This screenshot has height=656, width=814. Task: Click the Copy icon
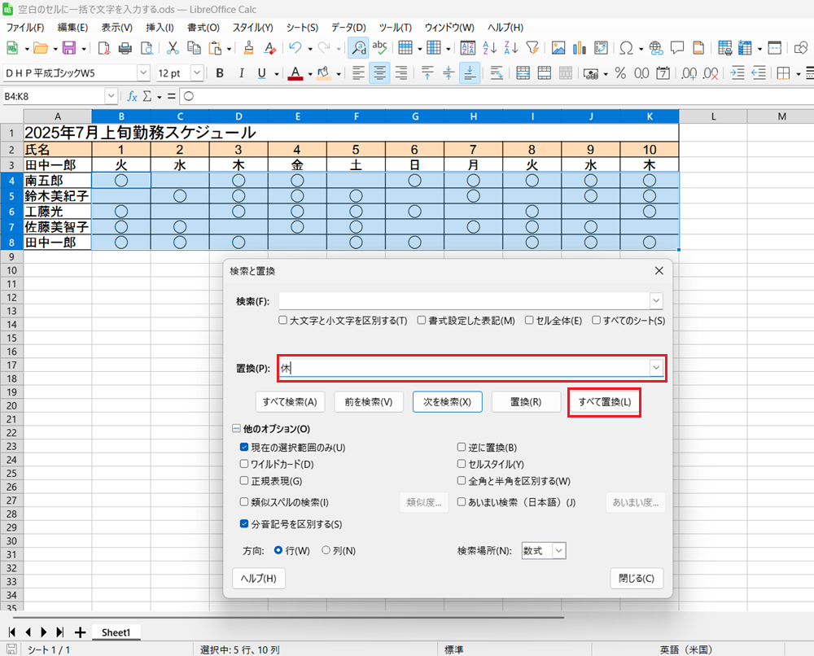tap(194, 48)
